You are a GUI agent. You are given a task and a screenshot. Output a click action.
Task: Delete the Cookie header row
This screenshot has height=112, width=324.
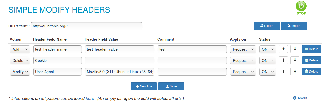311,60
